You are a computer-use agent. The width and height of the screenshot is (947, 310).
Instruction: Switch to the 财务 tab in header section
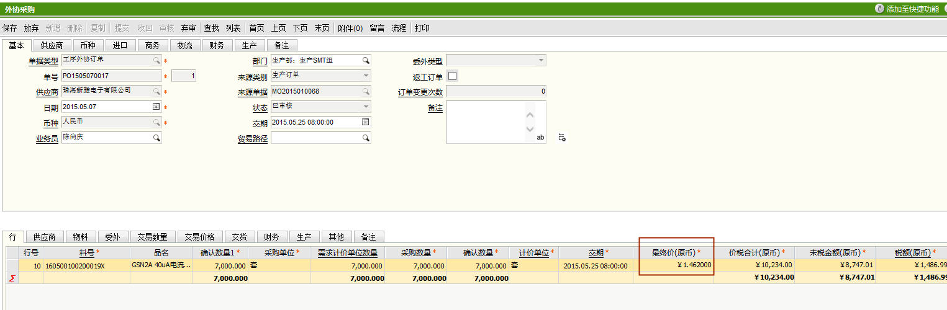pos(217,45)
